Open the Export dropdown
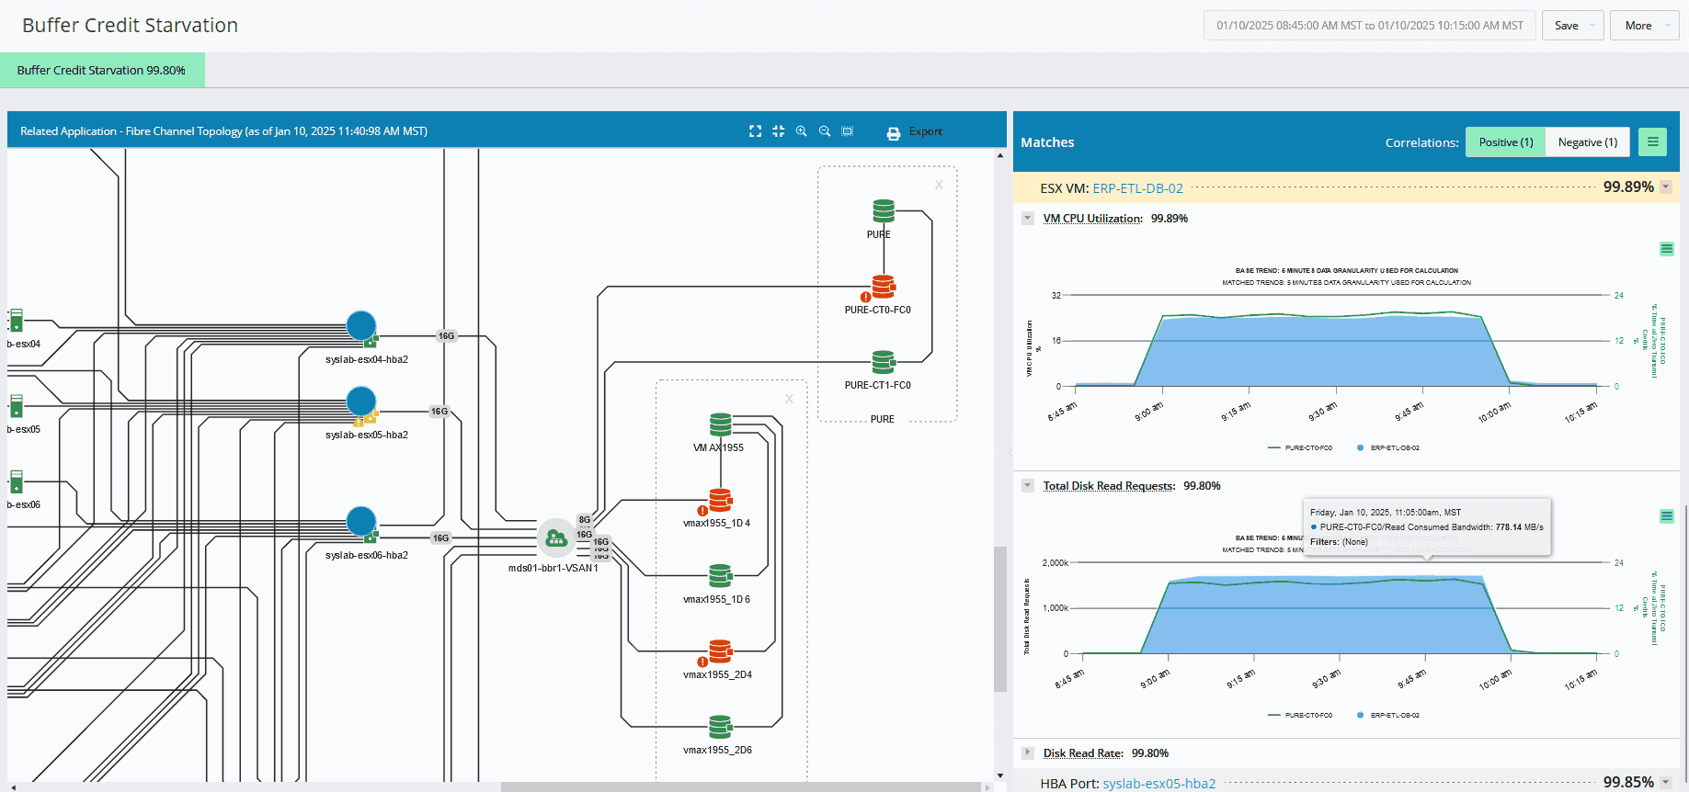This screenshot has height=792, width=1689. coord(926,131)
